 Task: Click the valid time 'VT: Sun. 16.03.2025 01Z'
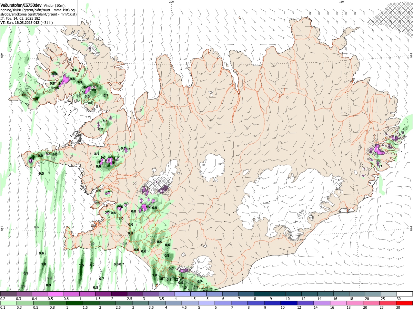click(x=20, y=23)
